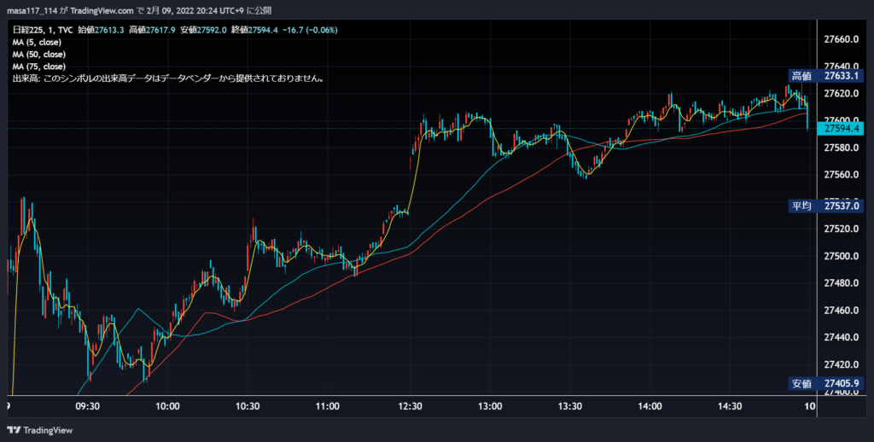Click the 27420.0 price axis label
Screen dimensions: 874x442
pyautogui.click(x=840, y=364)
